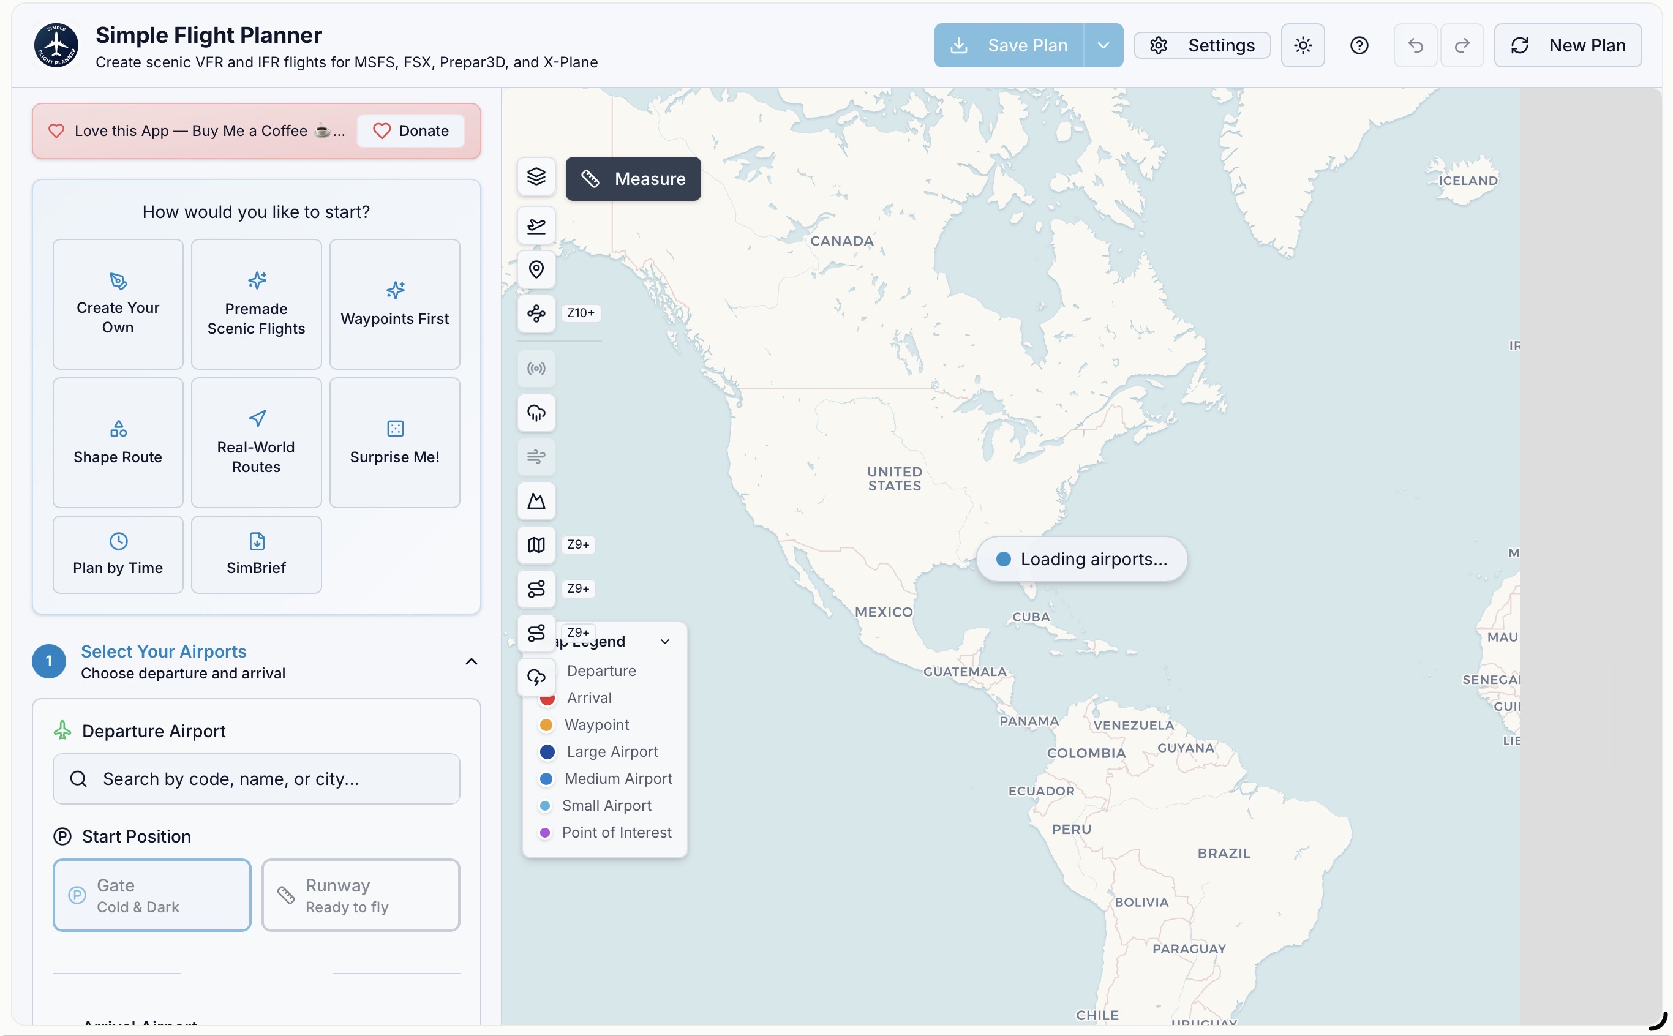The width and height of the screenshot is (1673, 1036).
Task: Toggle the rain cloud weather icon
Action: tap(536, 413)
